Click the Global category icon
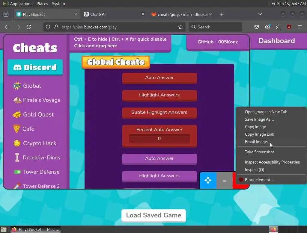The width and height of the screenshot is (307, 233). coord(17,86)
